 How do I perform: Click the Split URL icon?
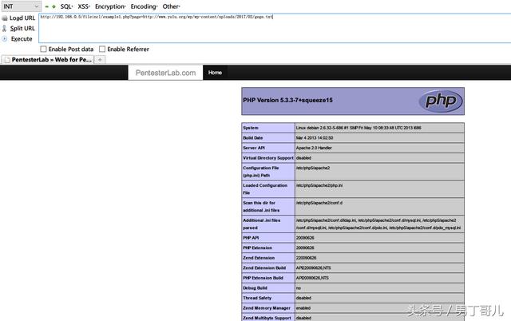point(5,29)
